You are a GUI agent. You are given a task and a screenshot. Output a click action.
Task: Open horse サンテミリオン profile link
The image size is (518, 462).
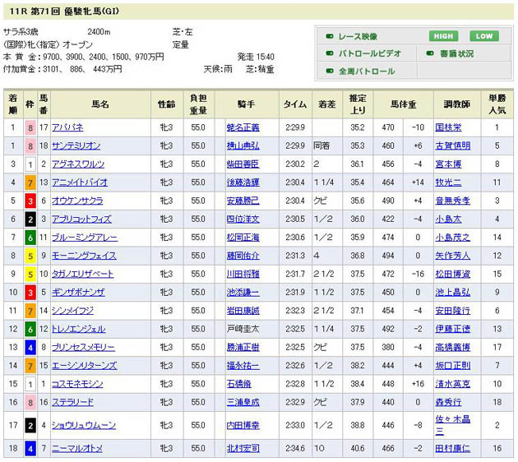click(x=76, y=146)
